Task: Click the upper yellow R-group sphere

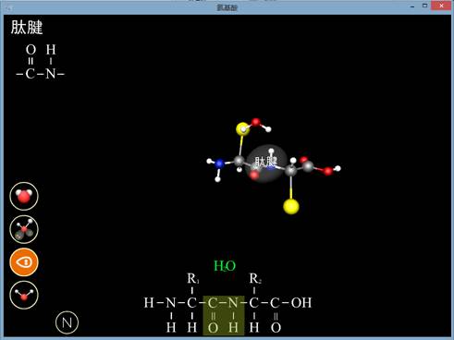Action: click(242, 128)
